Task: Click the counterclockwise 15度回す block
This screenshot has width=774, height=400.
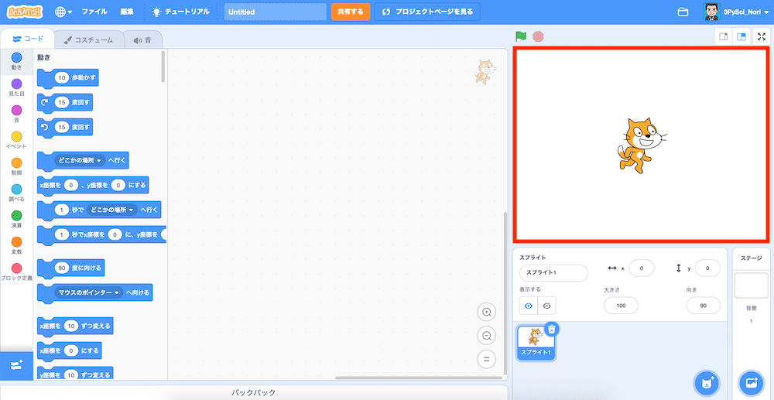Action: [65, 127]
